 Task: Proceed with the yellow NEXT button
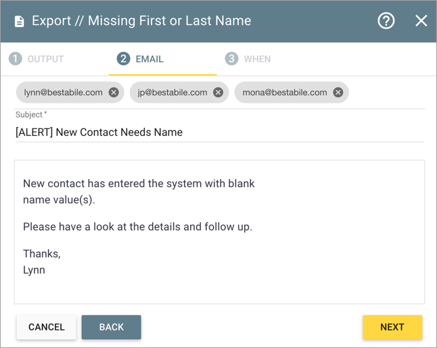pos(392,327)
